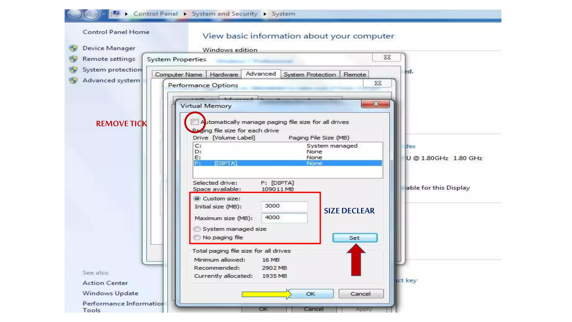Click System in the address breadcrumb
Screen dimensions: 572x322
tap(283, 14)
